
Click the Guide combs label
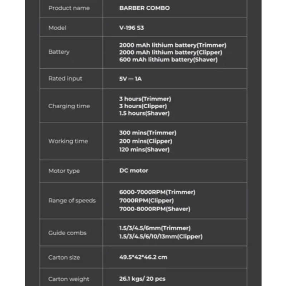[67, 233]
